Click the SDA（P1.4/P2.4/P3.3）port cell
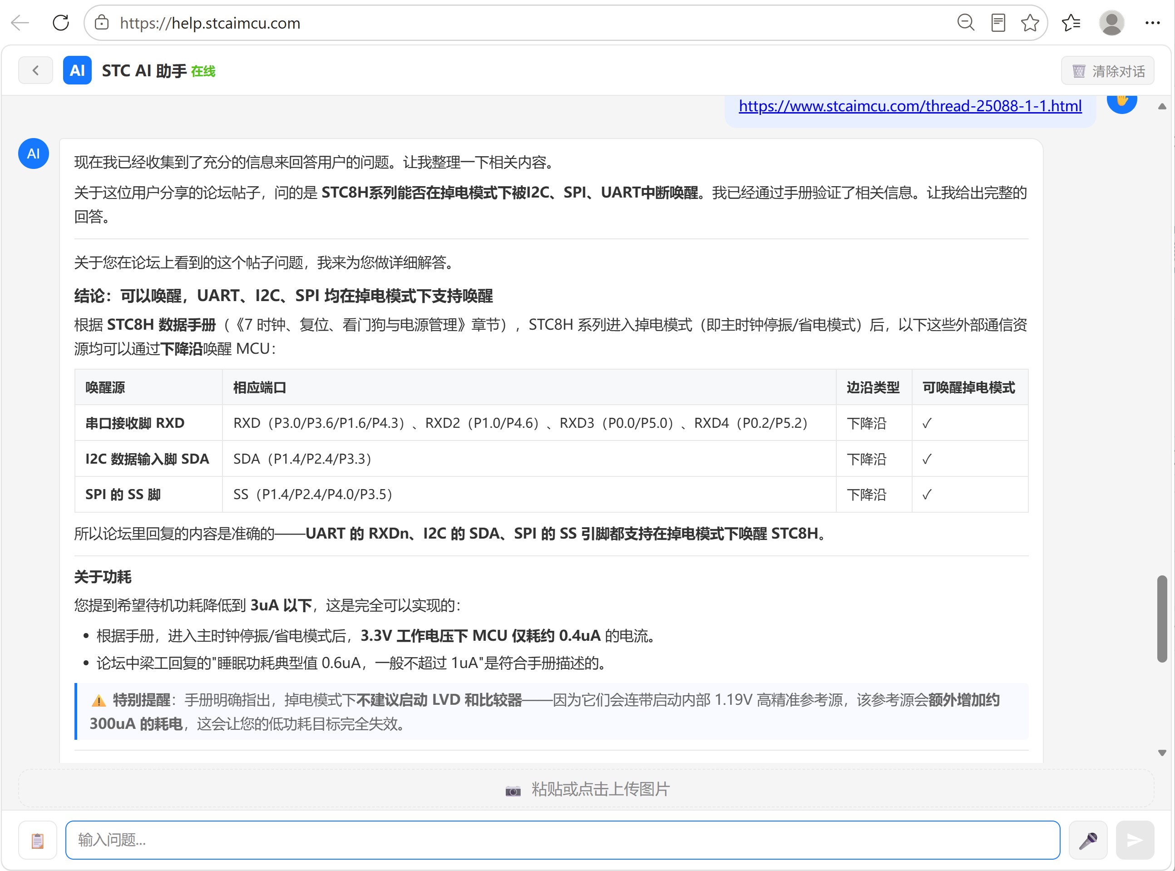The height and width of the screenshot is (871, 1175). tap(529, 459)
